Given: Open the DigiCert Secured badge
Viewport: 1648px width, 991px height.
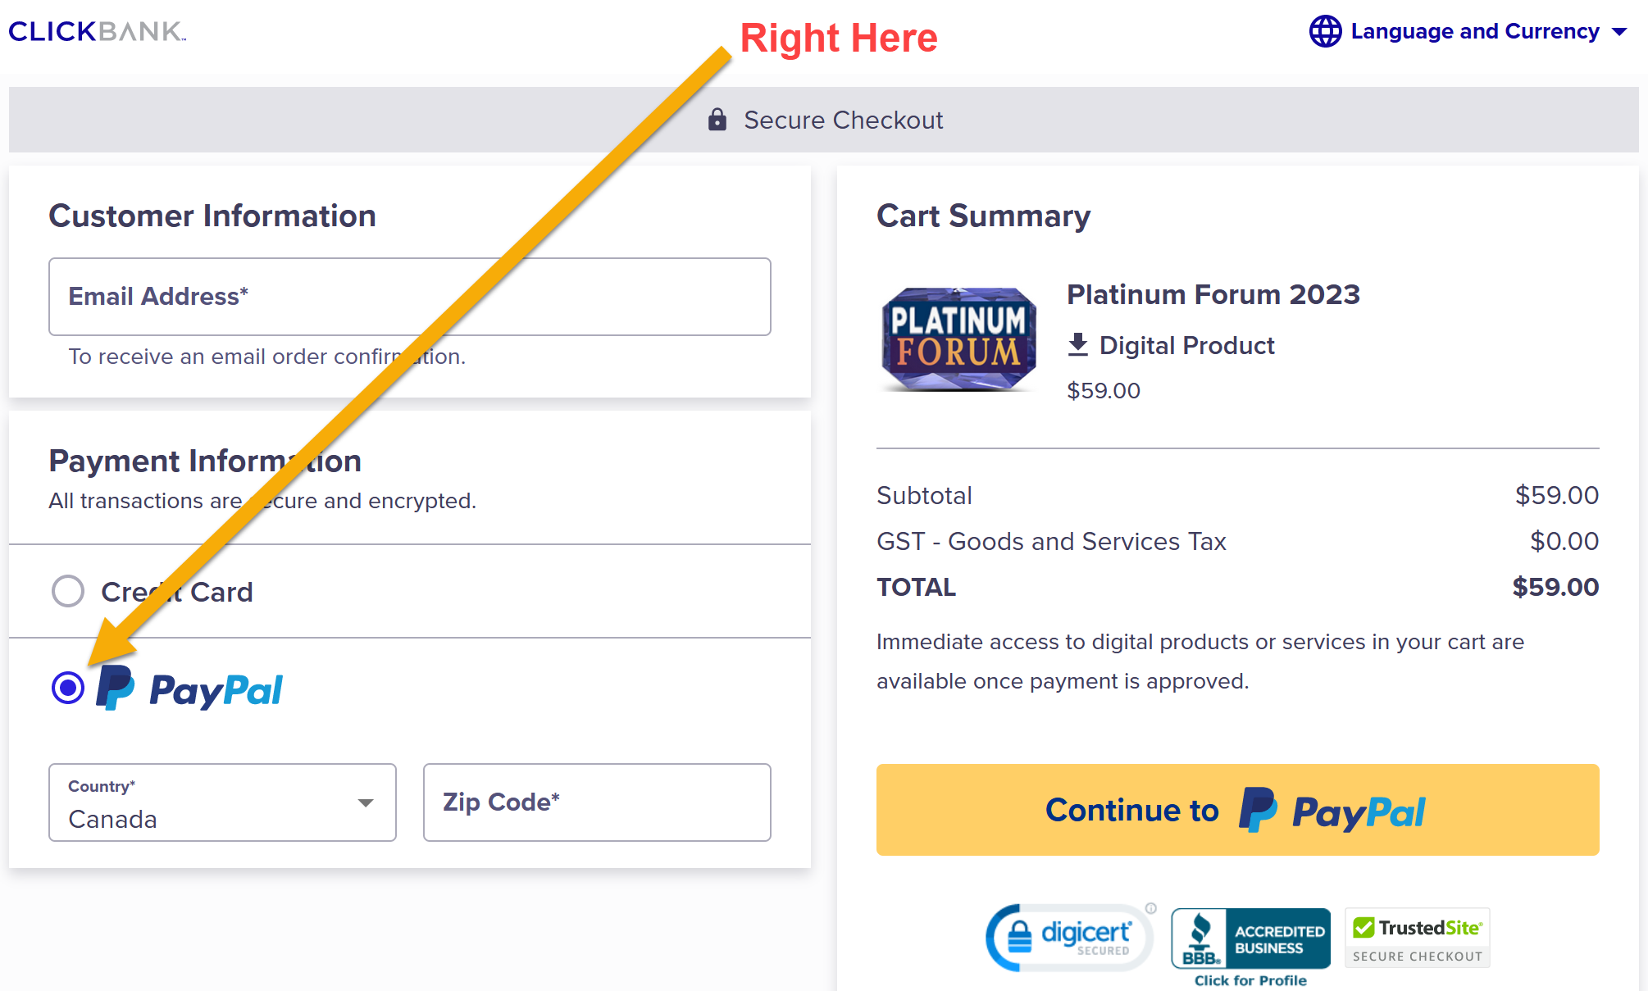Looking at the screenshot, I should 1069,937.
